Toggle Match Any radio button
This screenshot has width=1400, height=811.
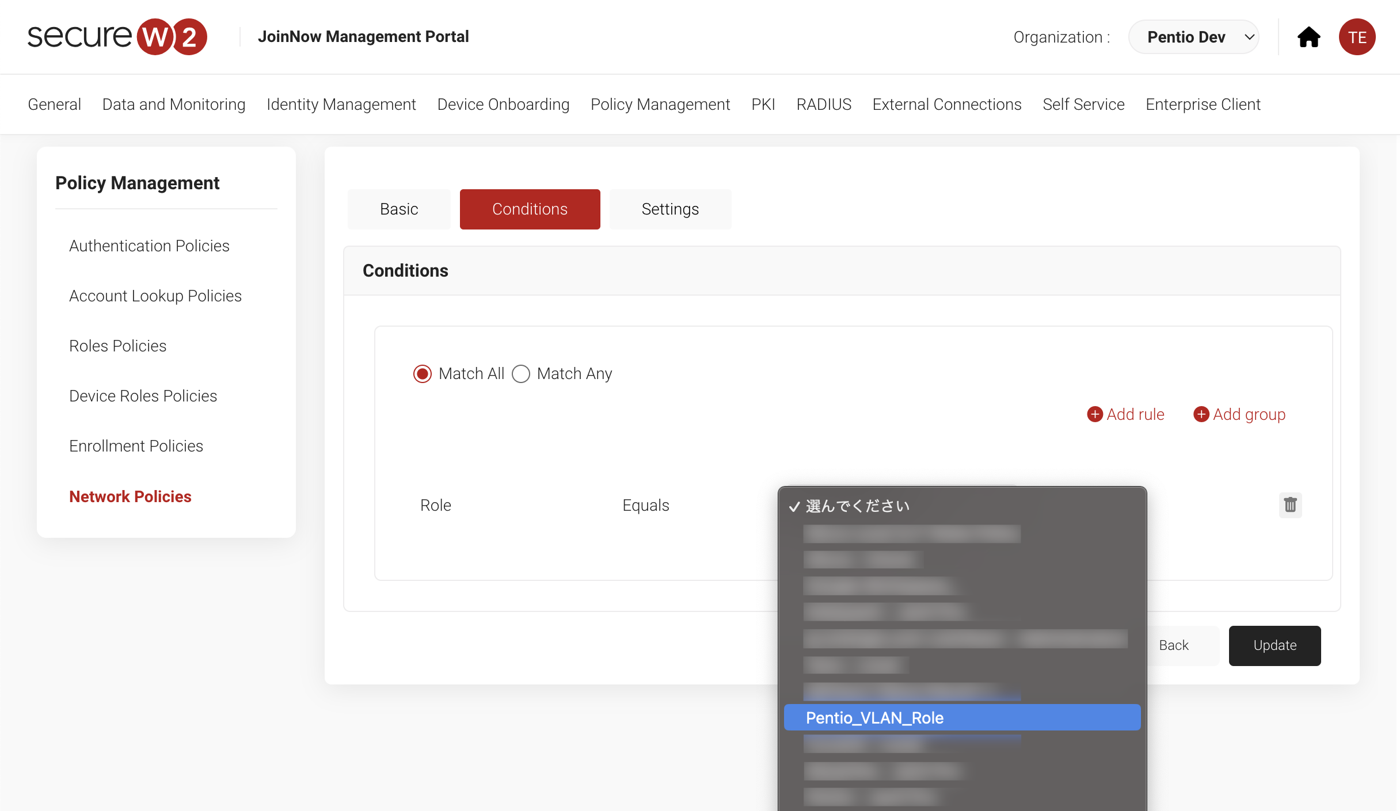(x=521, y=374)
